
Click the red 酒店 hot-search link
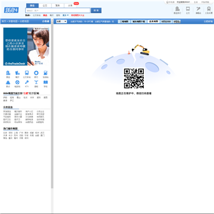(x=45, y=15)
